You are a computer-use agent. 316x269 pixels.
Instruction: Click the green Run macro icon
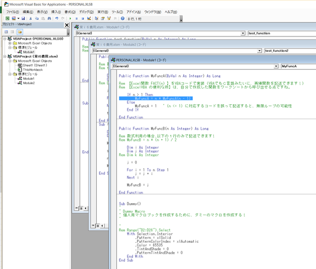(x=70, y=19)
